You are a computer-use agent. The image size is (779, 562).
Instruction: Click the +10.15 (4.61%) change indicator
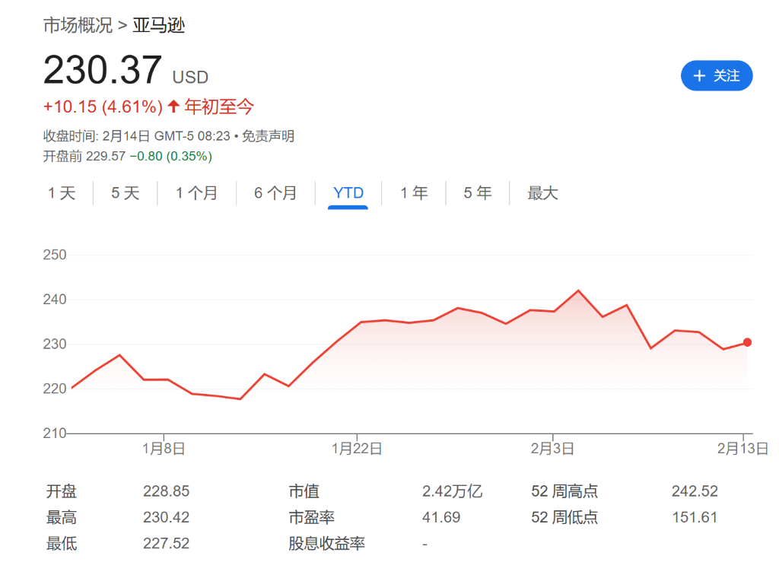click(103, 107)
